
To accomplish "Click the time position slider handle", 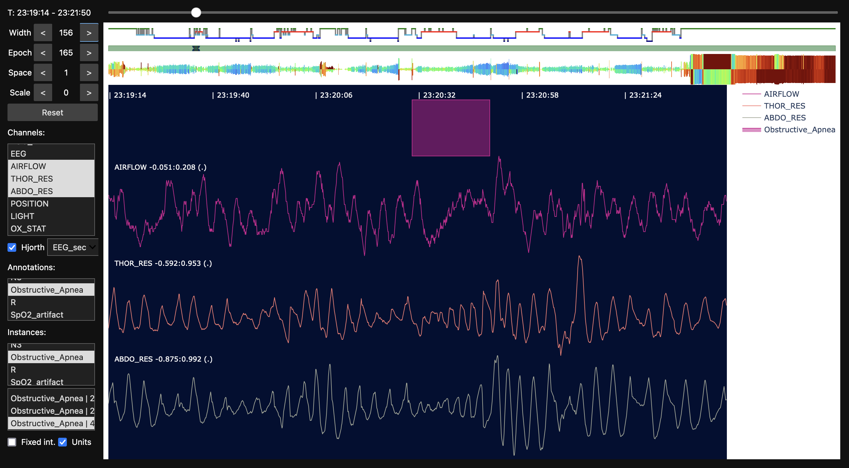I will point(196,12).
